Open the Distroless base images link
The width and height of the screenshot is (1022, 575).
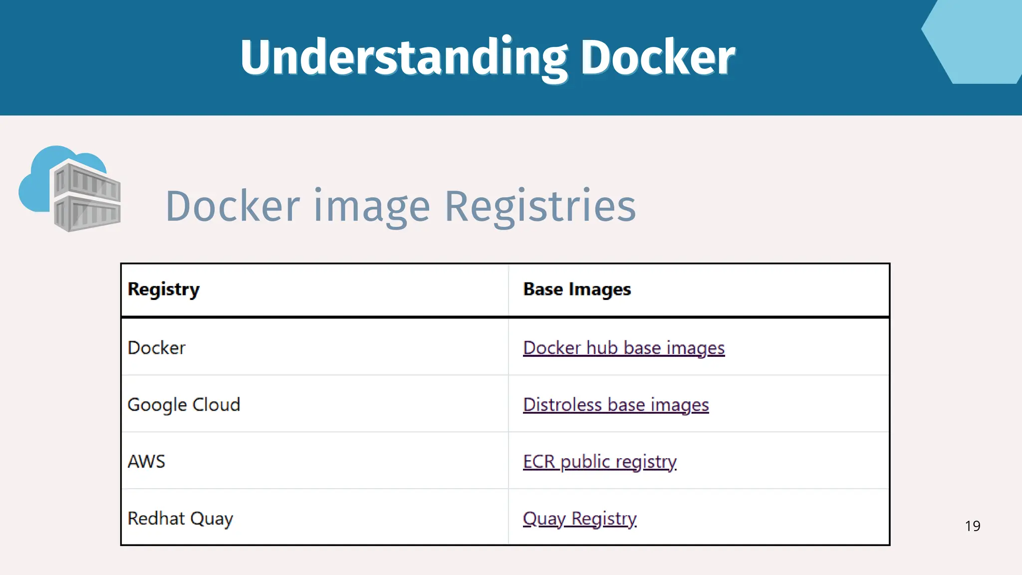click(x=616, y=404)
